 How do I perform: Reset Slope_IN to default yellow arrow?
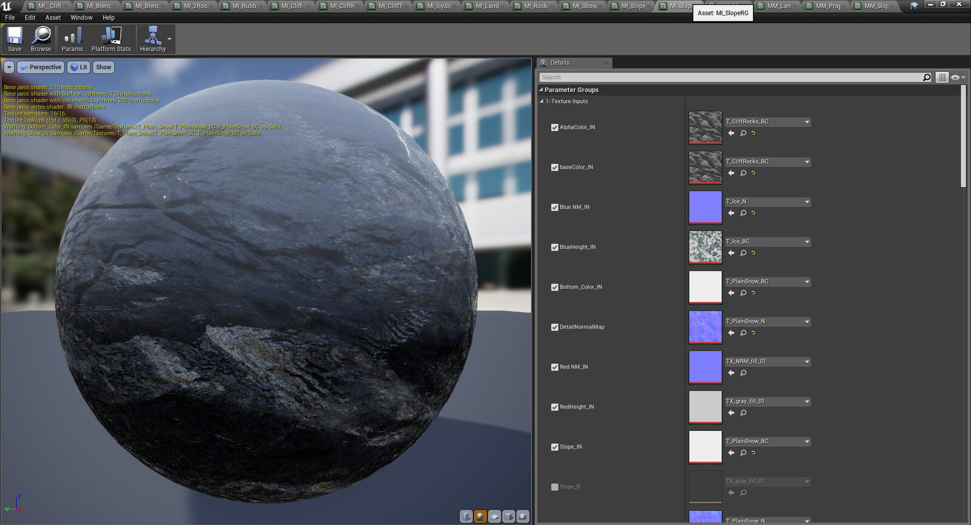click(754, 453)
